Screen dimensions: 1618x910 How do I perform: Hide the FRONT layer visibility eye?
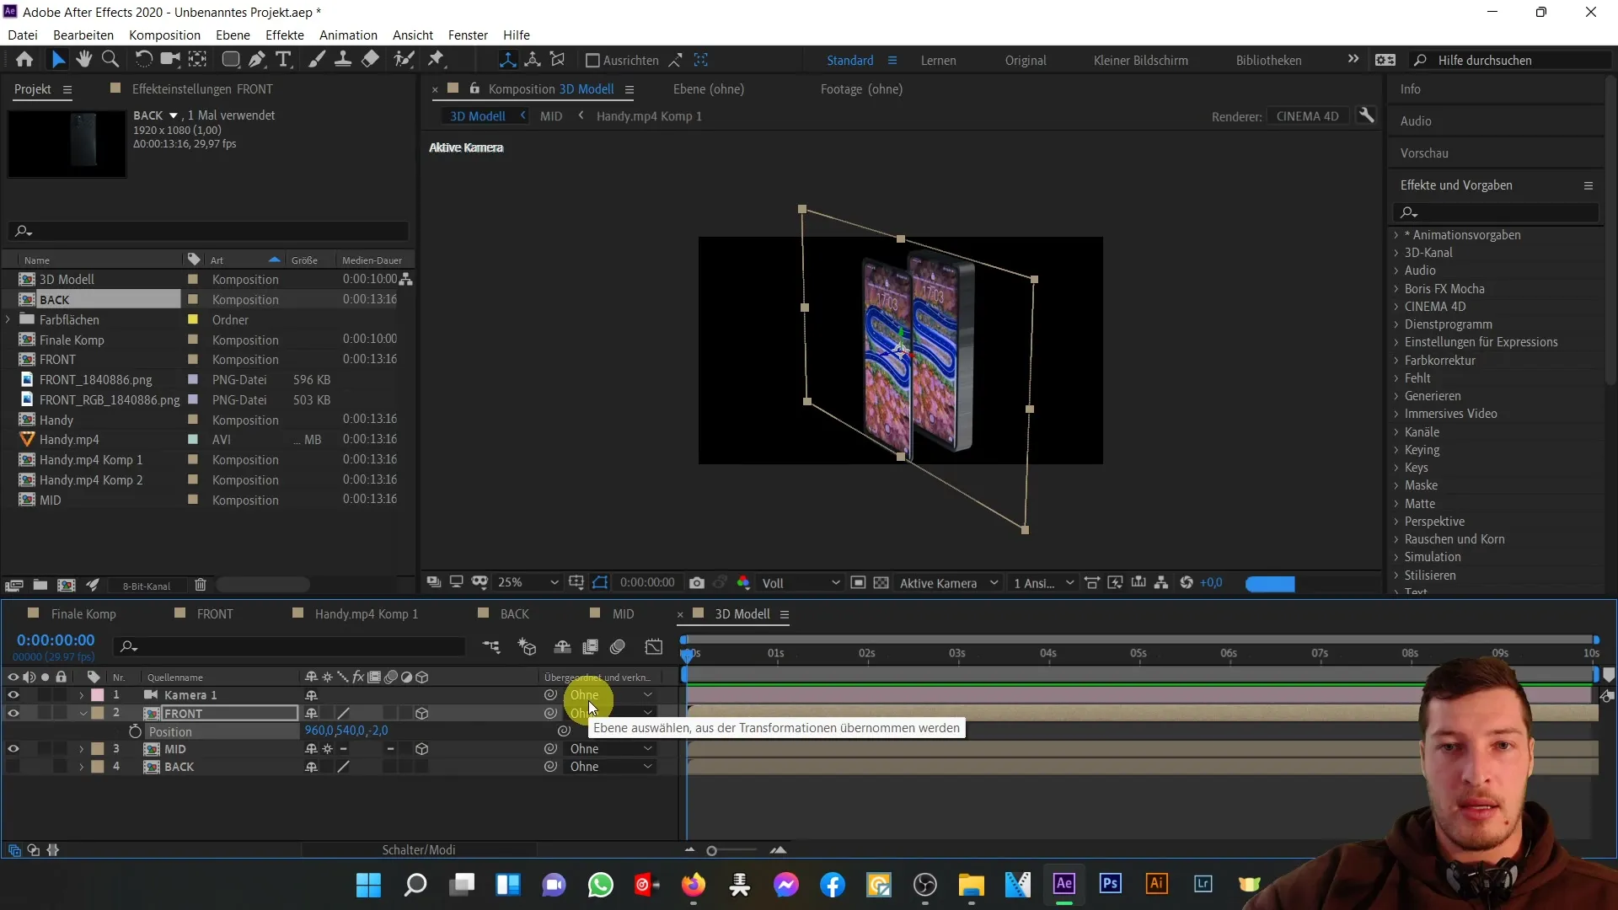point(13,714)
